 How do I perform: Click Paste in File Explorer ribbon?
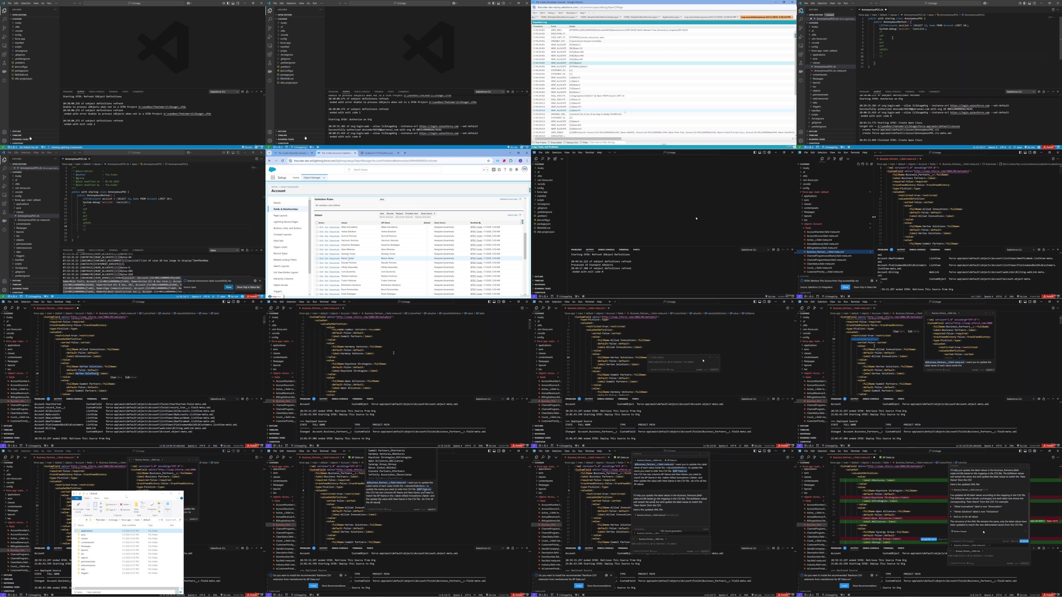95,506
